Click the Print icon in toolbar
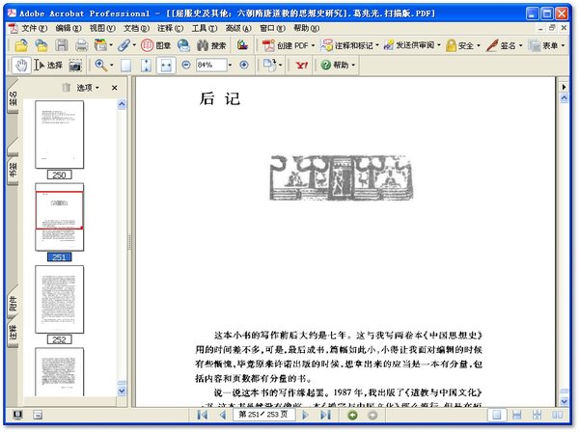Image resolution: width=579 pixels, height=432 pixels. pos(82,45)
